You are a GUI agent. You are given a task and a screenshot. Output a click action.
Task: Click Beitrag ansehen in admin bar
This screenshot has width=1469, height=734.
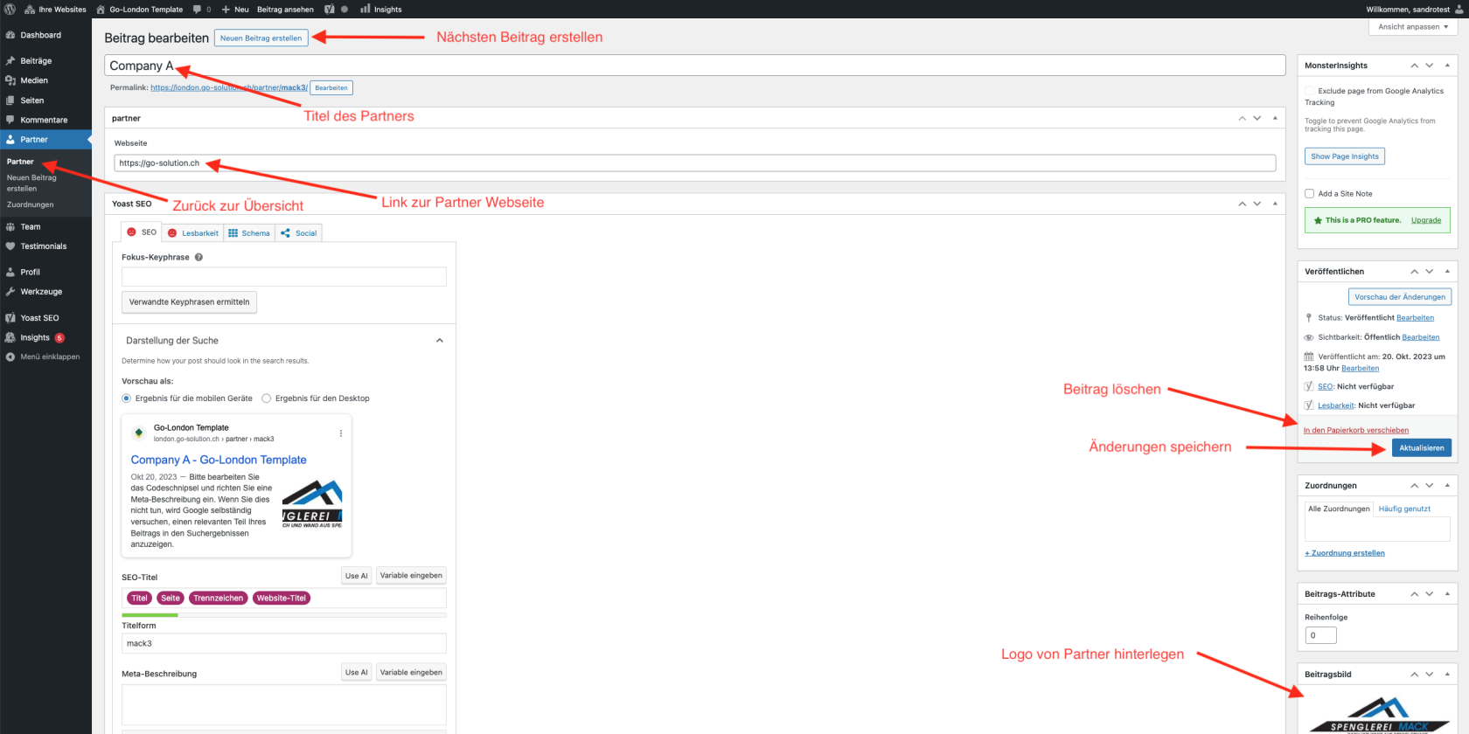pyautogui.click(x=285, y=9)
